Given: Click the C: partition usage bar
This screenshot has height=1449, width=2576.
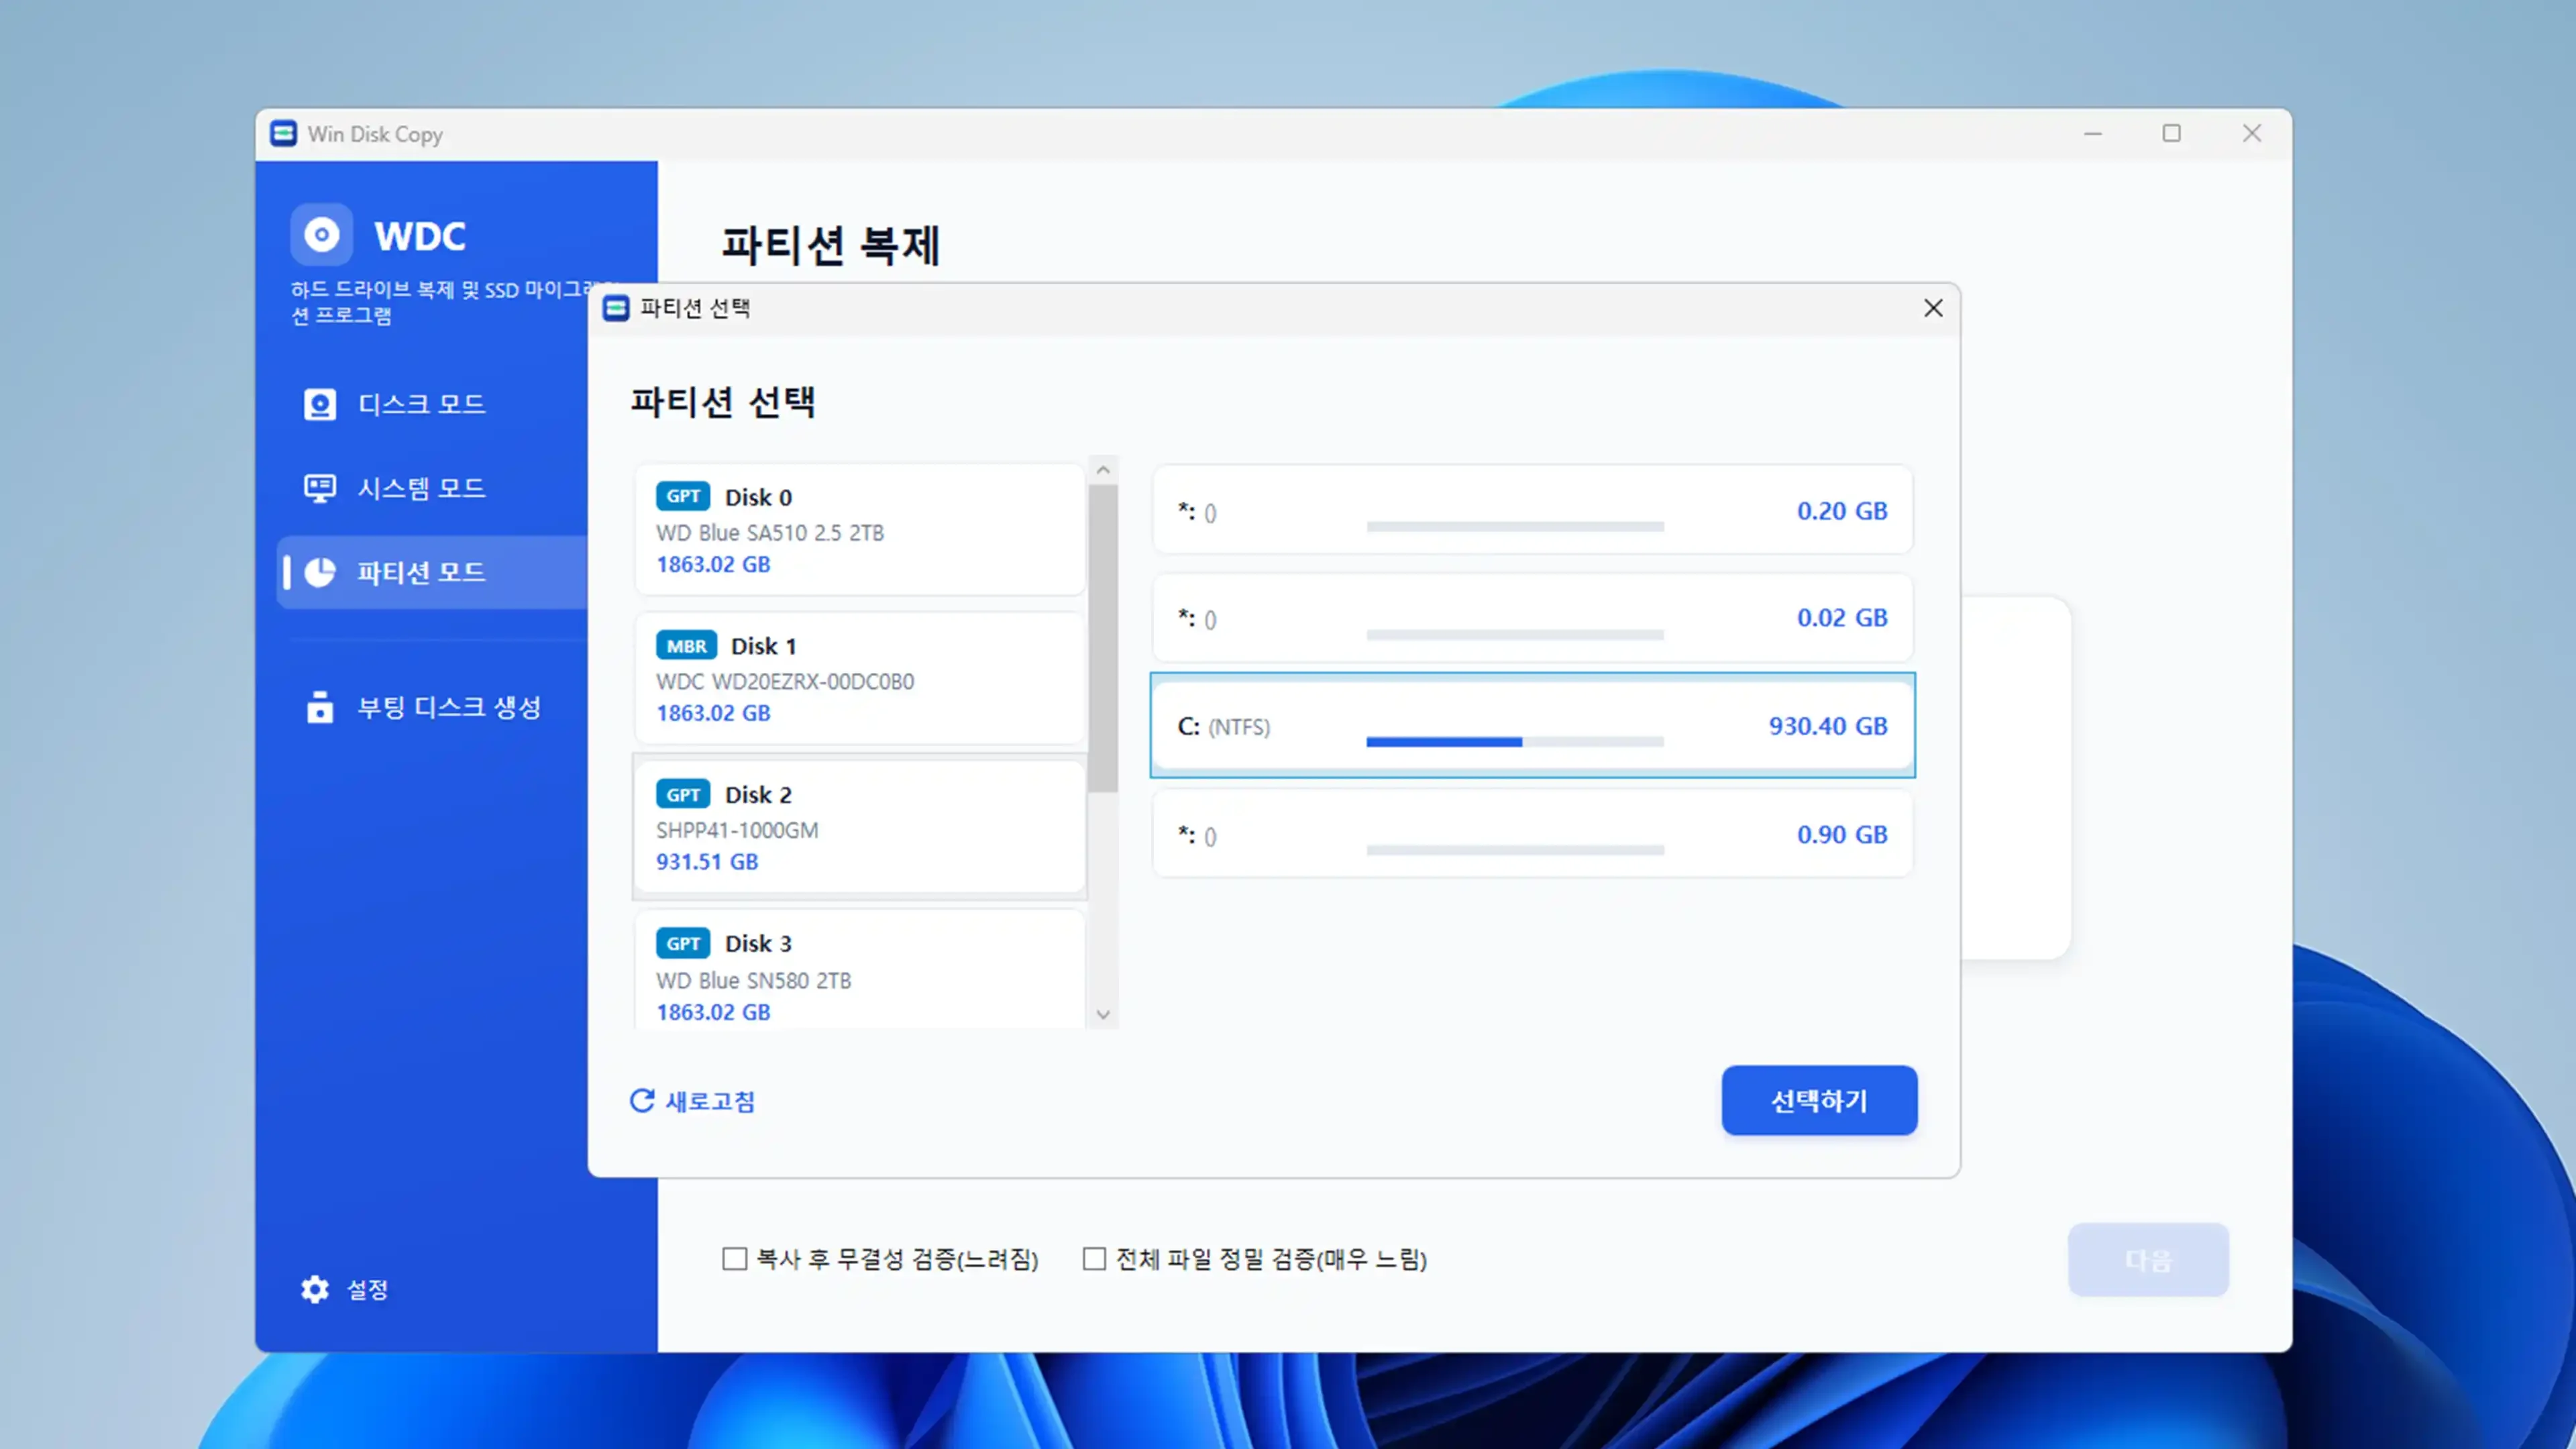Looking at the screenshot, I should coord(1515,742).
